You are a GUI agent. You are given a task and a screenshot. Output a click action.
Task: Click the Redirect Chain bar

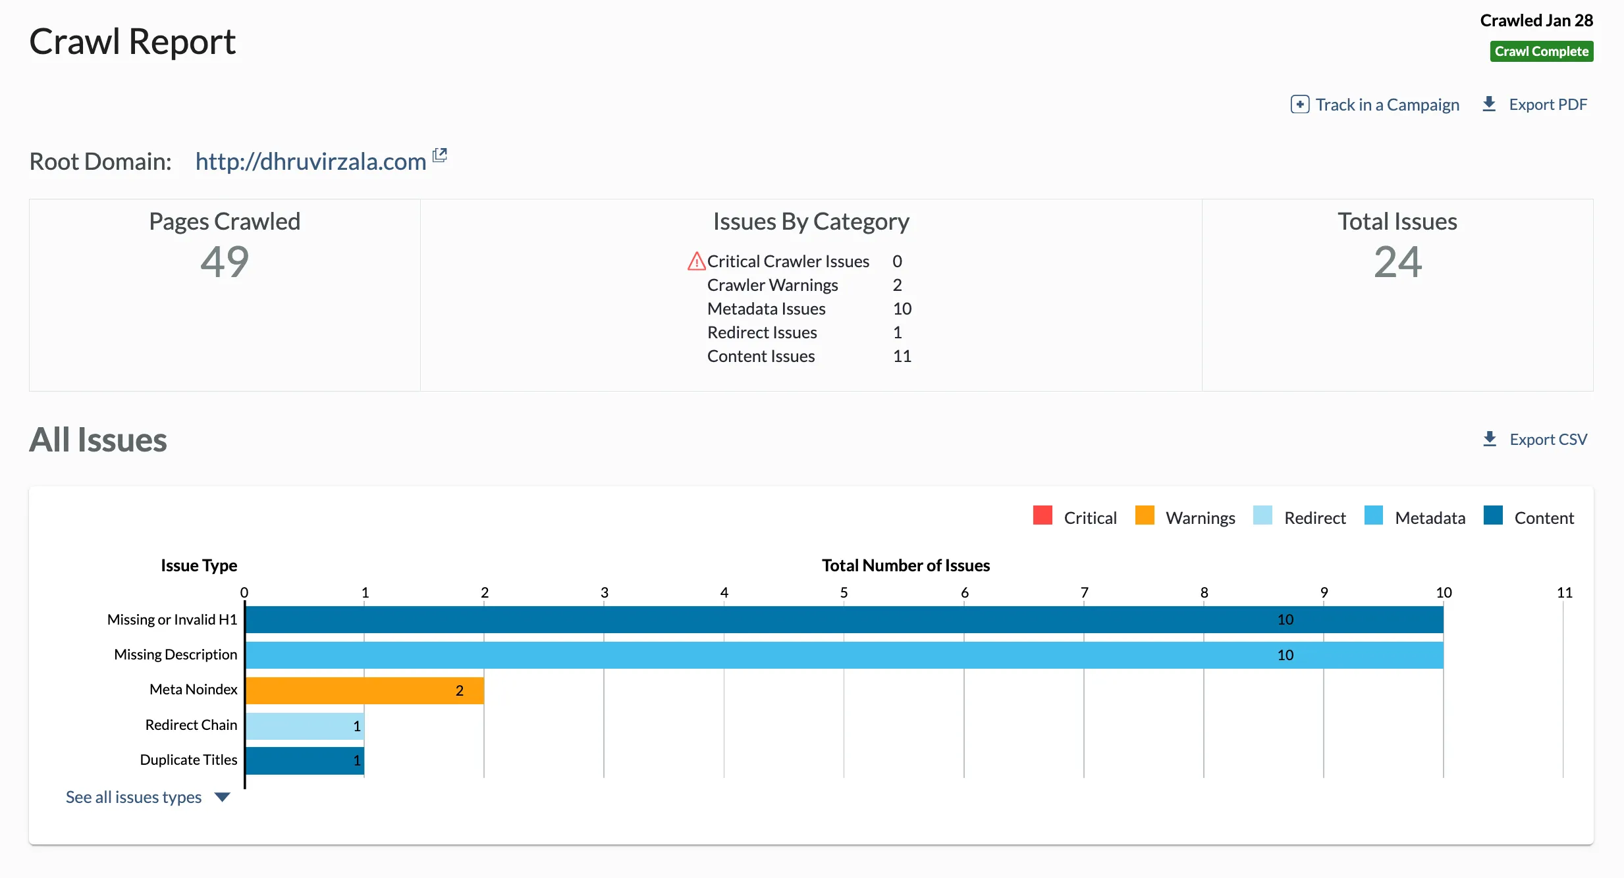tap(305, 726)
